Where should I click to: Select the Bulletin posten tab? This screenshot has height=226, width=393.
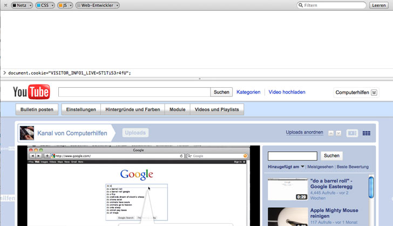pyautogui.click(x=37, y=109)
